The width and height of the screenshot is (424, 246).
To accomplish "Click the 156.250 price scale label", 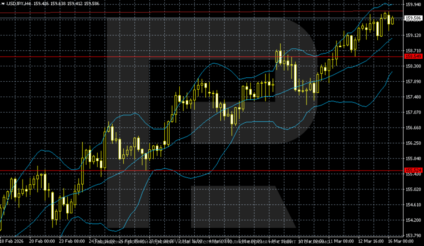I will pos(413,143).
